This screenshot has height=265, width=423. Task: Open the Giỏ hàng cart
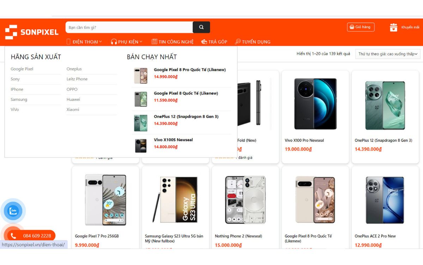(361, 27)
